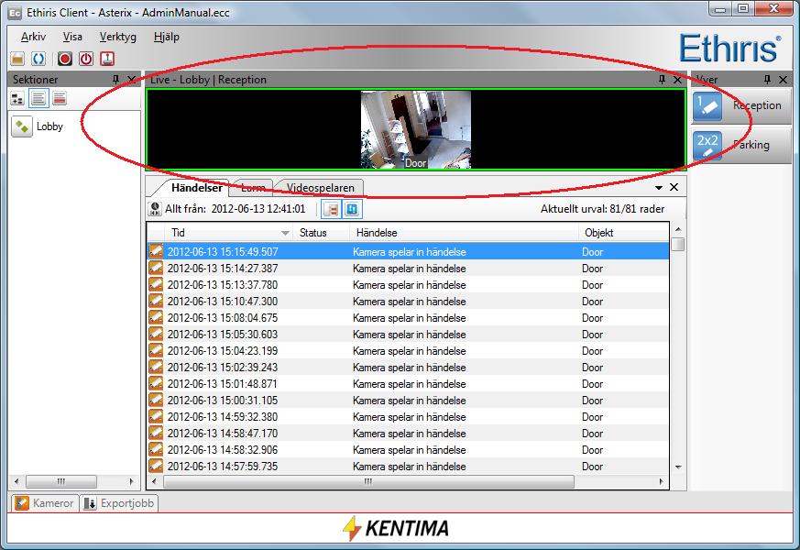Open the Visa menu
The image size is (800, 550).
tap(72, 37)
